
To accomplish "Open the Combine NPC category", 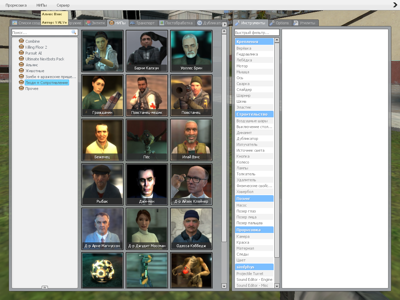I will (x=32, y=41).
